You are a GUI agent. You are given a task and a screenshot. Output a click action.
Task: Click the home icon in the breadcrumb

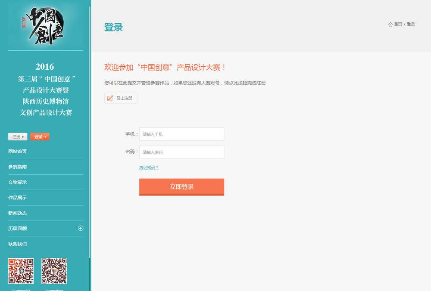click(390, 25)
